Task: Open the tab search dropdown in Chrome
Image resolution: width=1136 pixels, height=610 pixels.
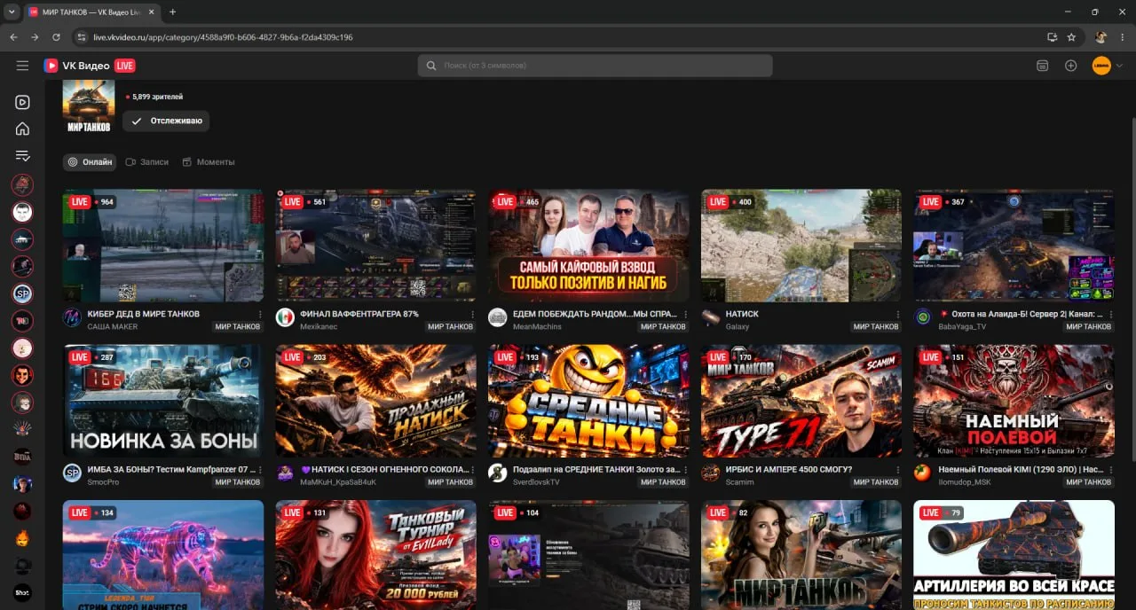Action: pyautogui.click(x=12, y=12)
